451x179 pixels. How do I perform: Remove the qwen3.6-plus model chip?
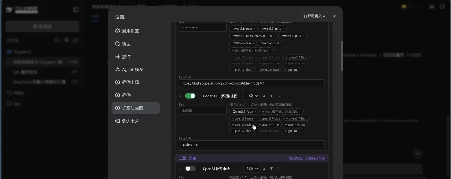click(x=303, y=36)
